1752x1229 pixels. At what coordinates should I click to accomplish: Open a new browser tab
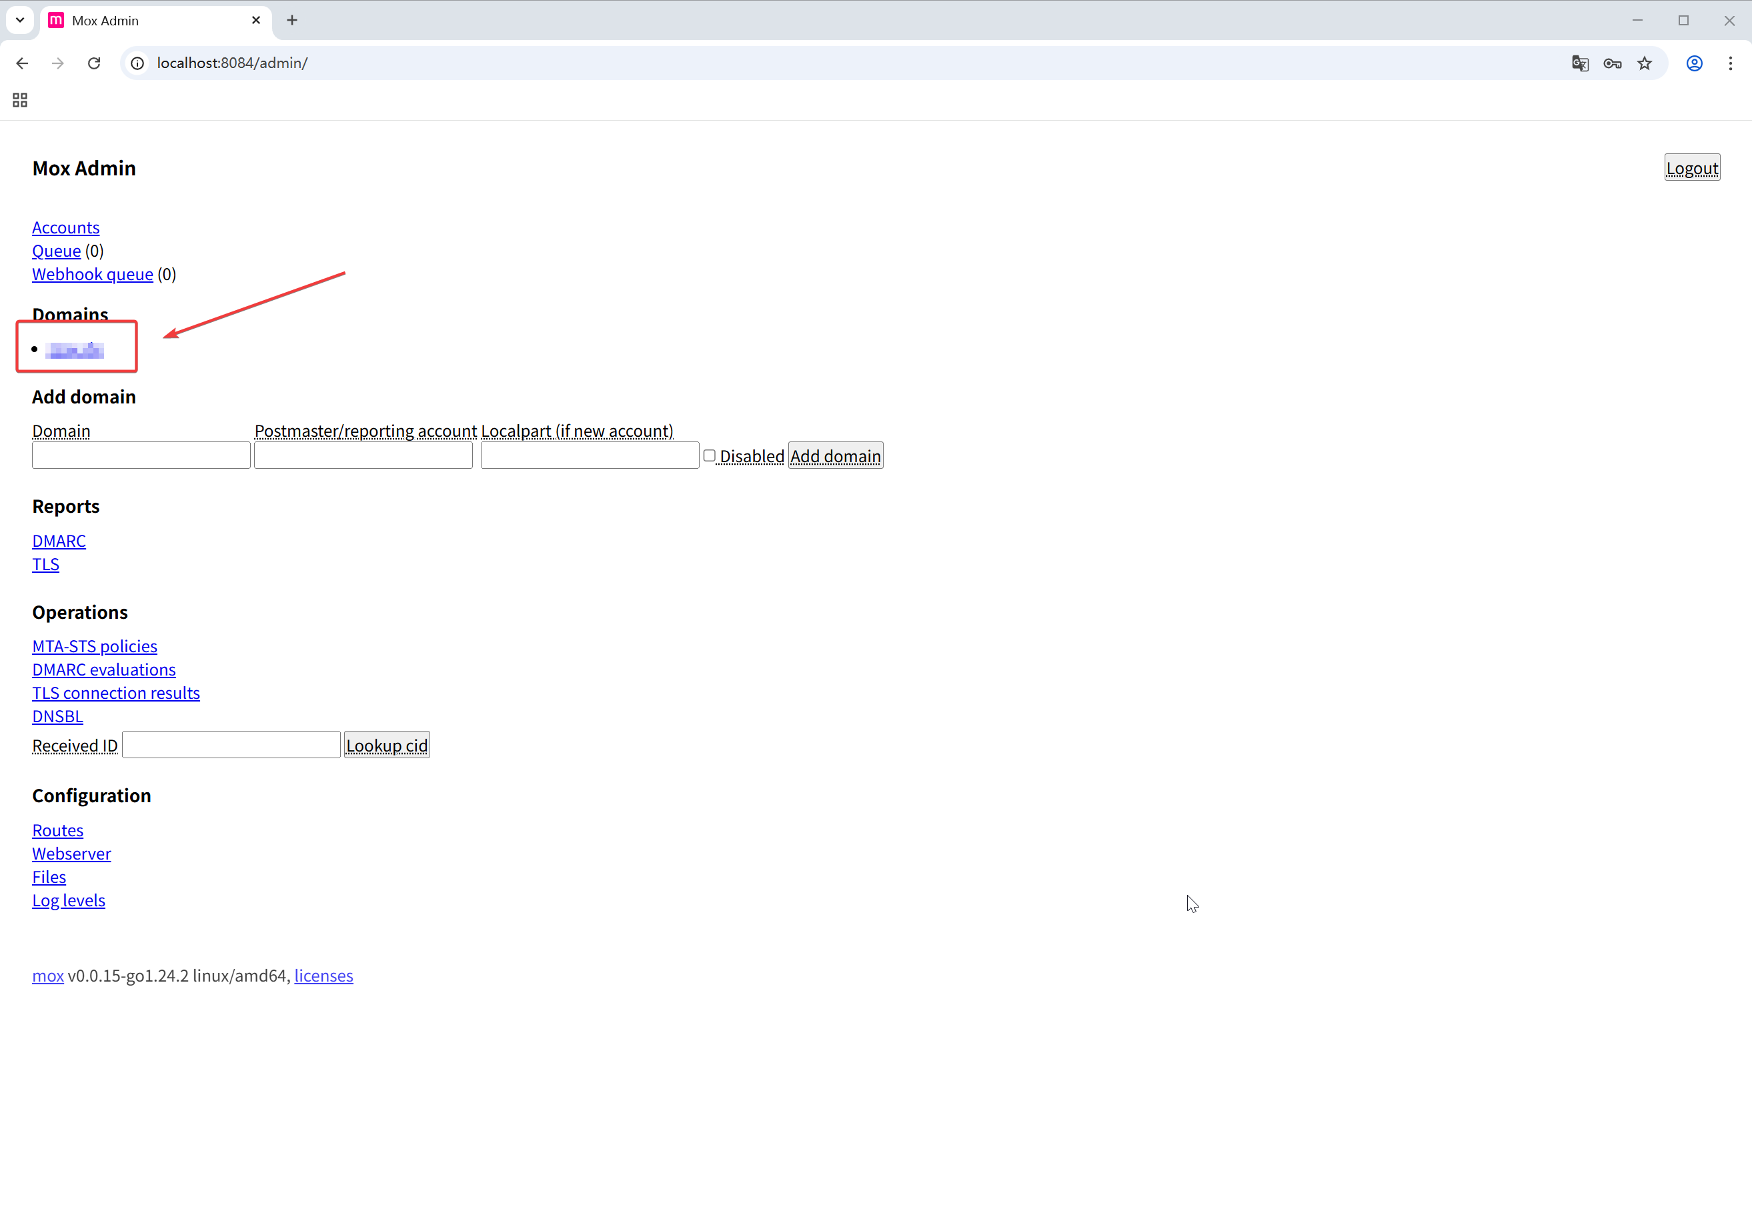point(292,21)
